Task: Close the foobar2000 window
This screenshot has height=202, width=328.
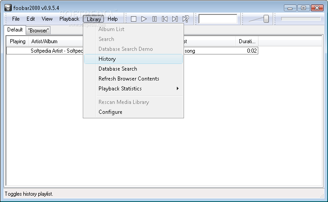Action: (x=317, y=8)
